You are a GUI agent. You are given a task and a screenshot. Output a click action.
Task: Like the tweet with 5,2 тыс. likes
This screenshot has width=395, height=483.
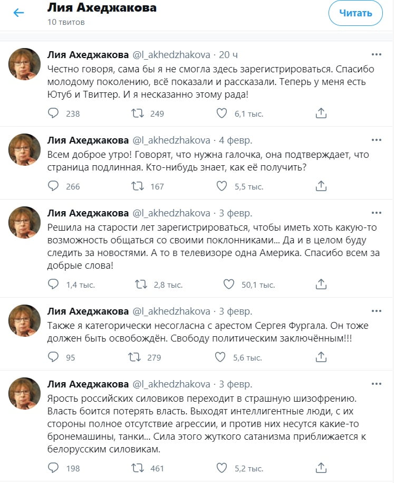point(221,468)
